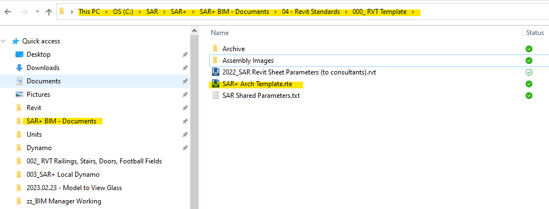The height and width of the screenshot is (209, 549).
Task: Select the SAR Shared Parameters.txt file icon
Action: [215, 95]
